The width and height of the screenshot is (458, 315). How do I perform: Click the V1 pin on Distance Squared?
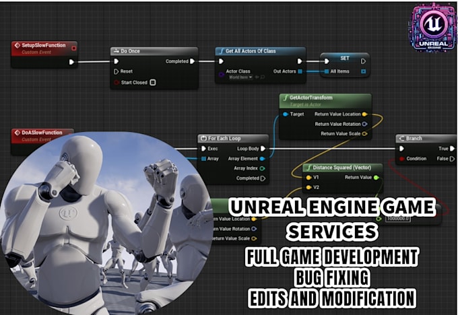[308, 178]
